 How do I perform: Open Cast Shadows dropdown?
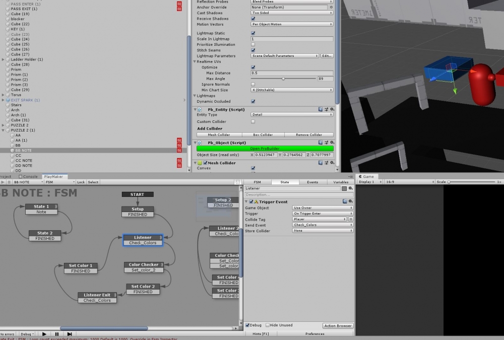(292, 13)
